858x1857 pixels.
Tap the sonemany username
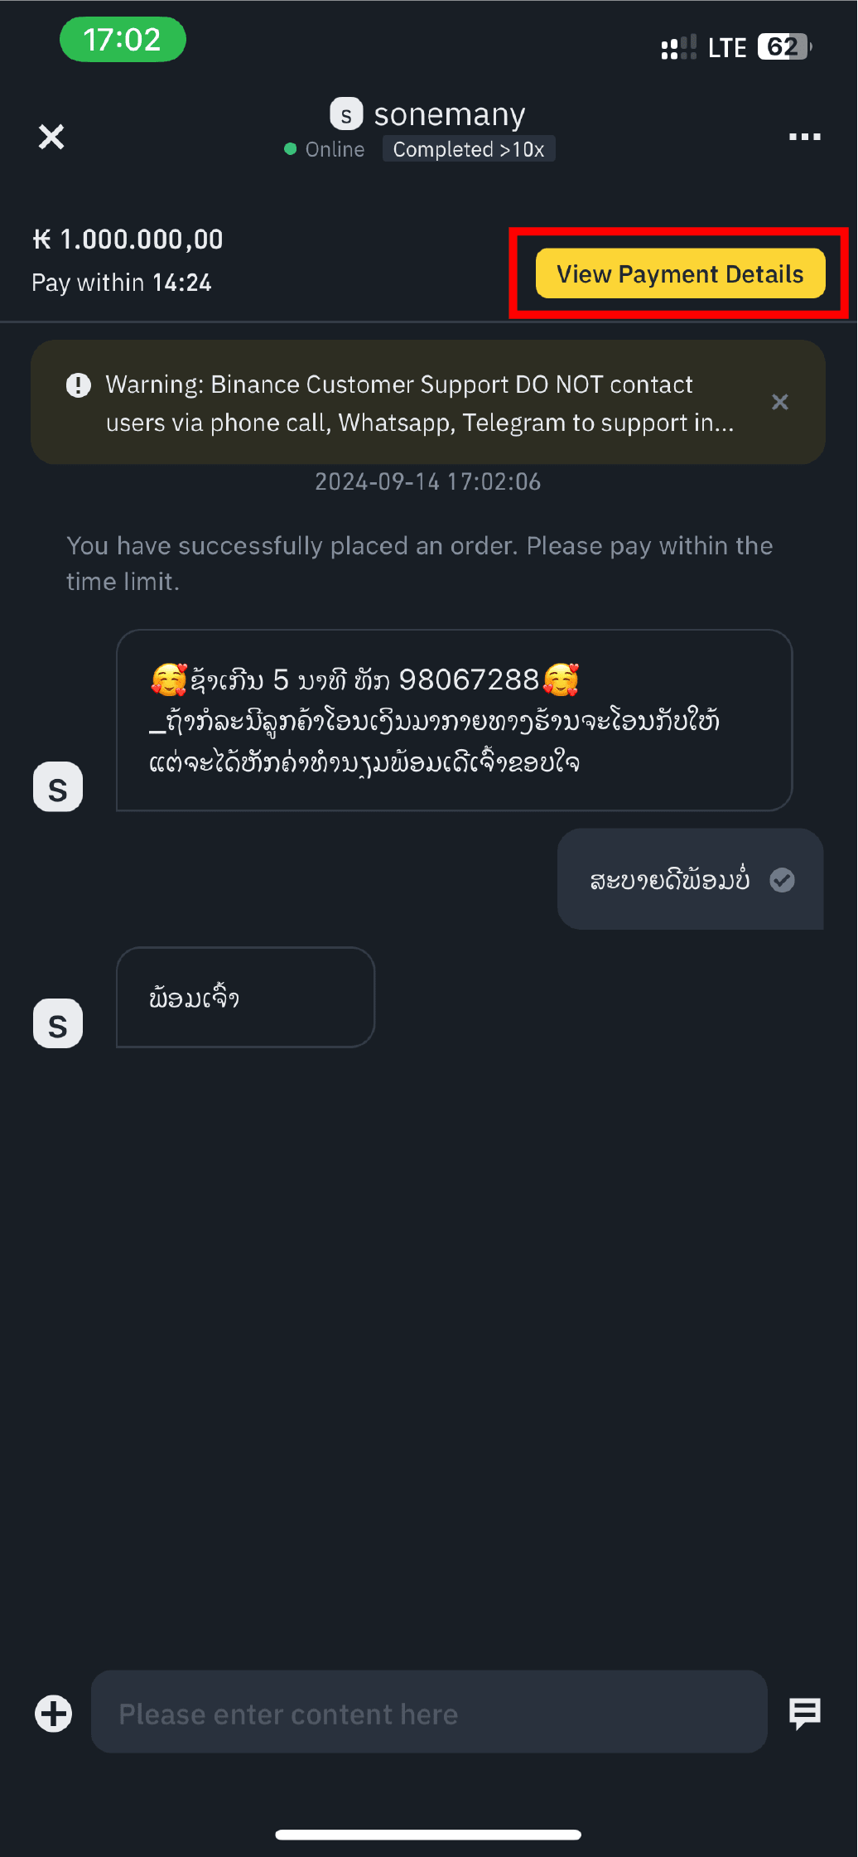click(x=450, y=114)
